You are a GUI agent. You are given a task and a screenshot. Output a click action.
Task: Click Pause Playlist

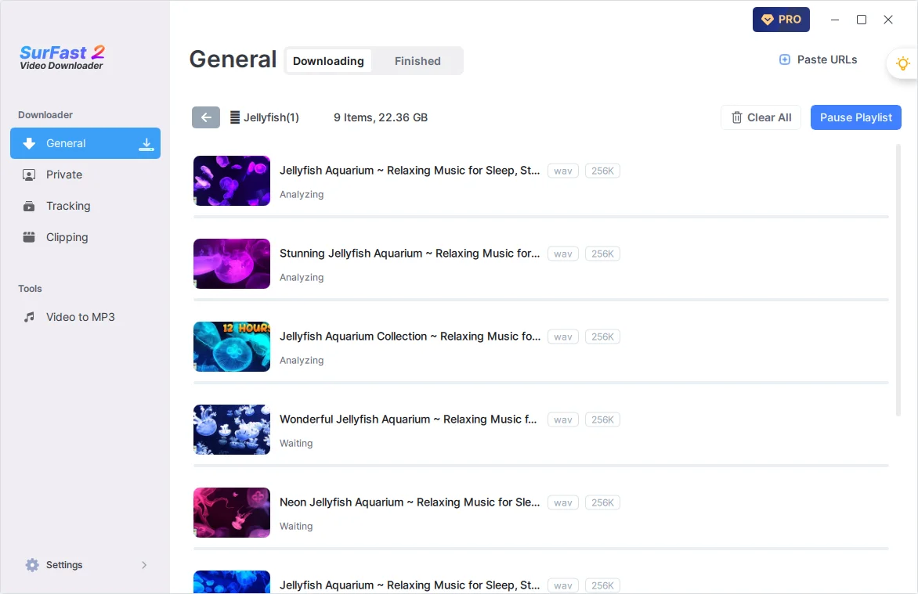855,117
